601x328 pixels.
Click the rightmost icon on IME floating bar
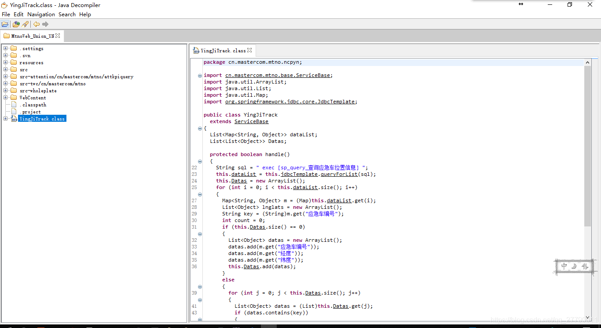[x=585, y=266]
